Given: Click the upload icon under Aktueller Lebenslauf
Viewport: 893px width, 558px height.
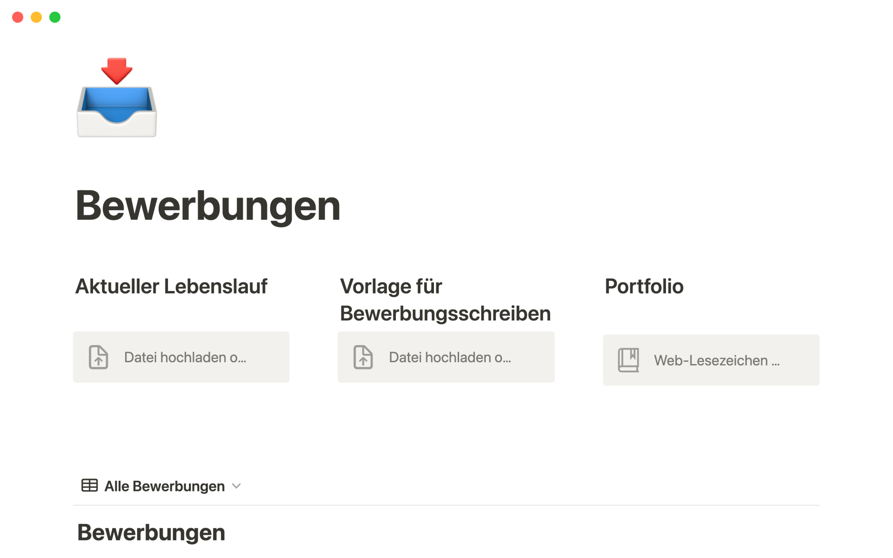Looking at the screenshot, I should click(99, 357).
